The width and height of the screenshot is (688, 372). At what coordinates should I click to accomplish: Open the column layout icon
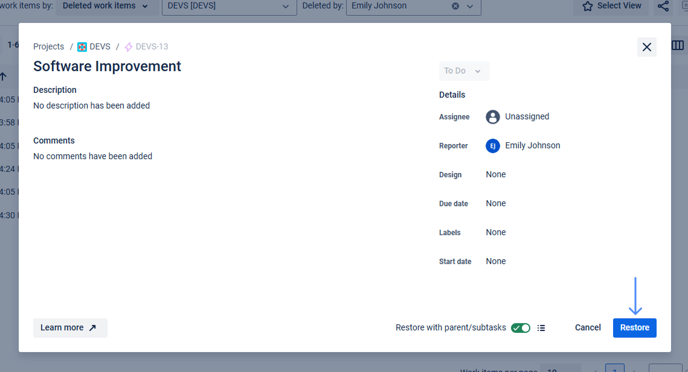[x=678, y=46]
